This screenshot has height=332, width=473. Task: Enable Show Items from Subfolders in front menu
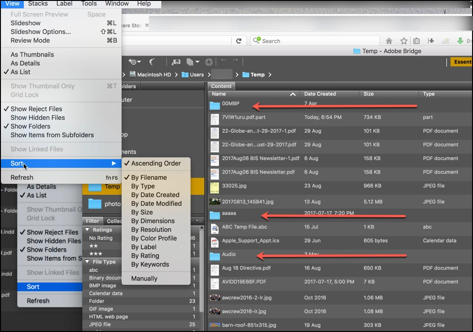point(52,135)
